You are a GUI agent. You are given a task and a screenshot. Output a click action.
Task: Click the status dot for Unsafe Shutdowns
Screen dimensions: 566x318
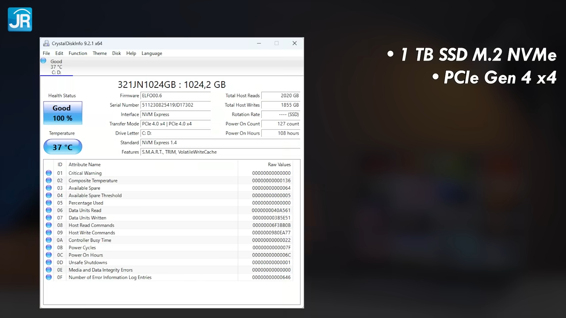[49, 262]
